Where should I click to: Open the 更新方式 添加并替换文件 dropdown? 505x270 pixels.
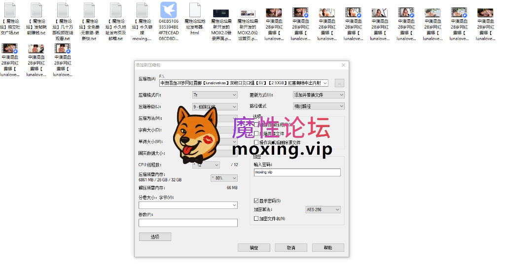(319, 95)
